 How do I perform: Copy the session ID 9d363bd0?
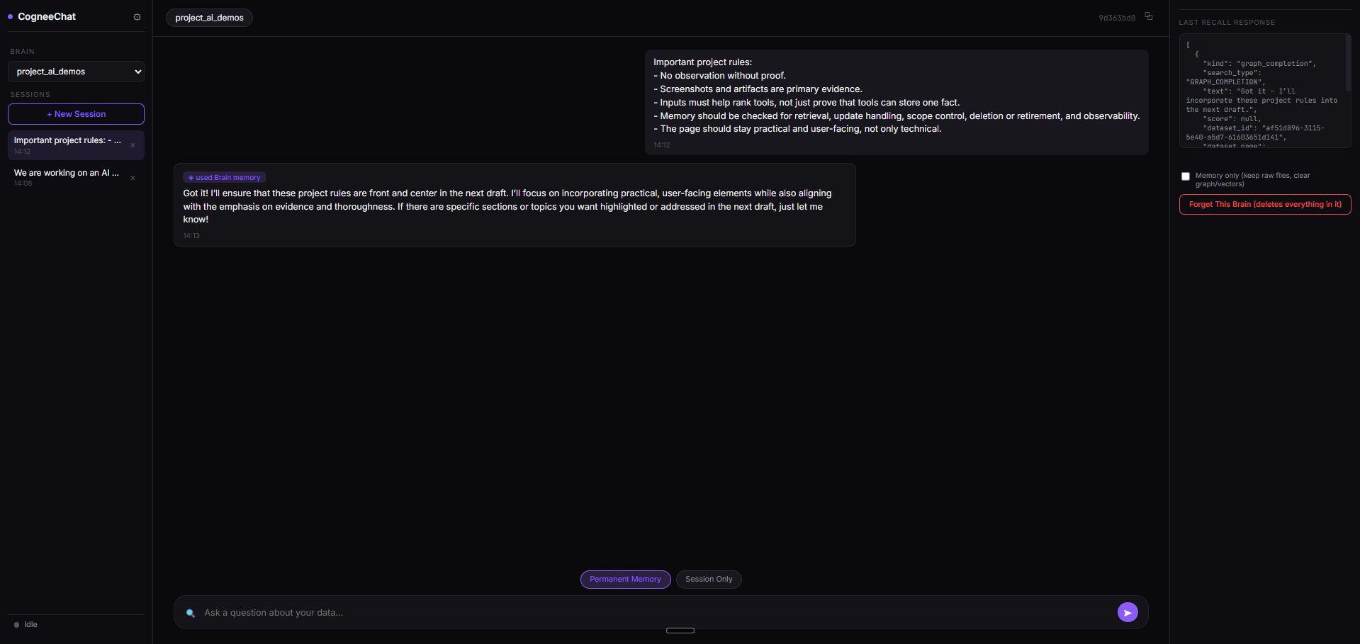coord(1149,16)
